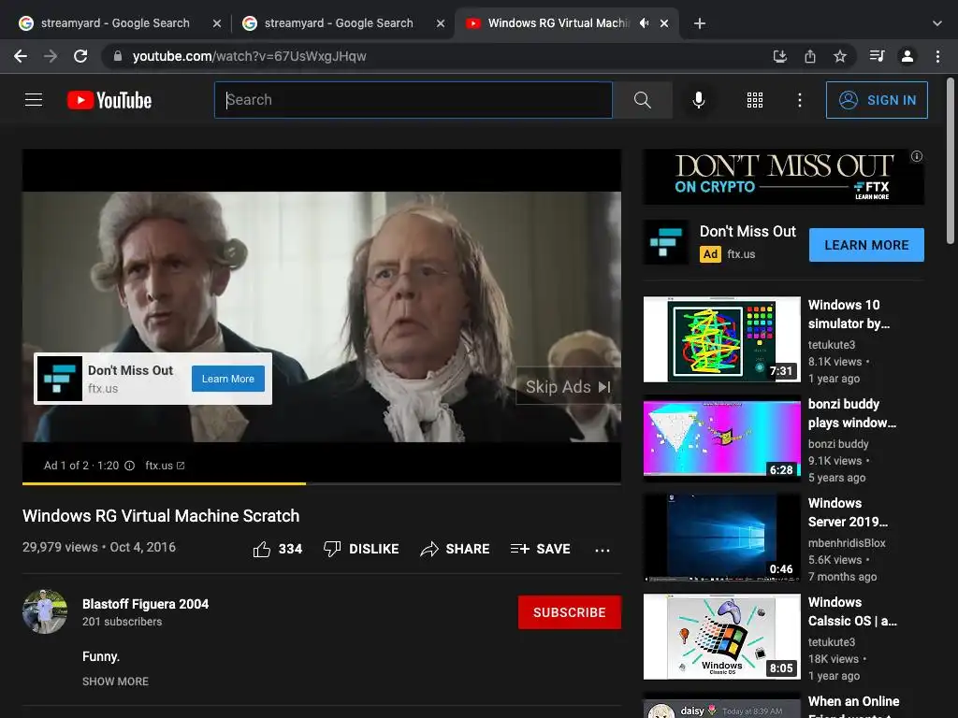Close the first streamyard tab
958x718 pixels.
point(216,23)
